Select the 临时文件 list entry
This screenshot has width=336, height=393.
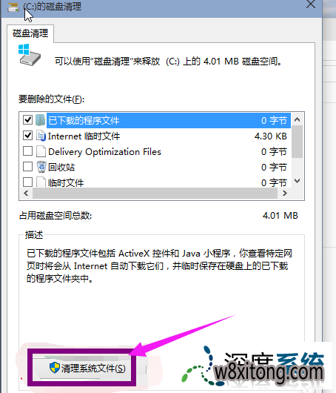tap(155, 182)
